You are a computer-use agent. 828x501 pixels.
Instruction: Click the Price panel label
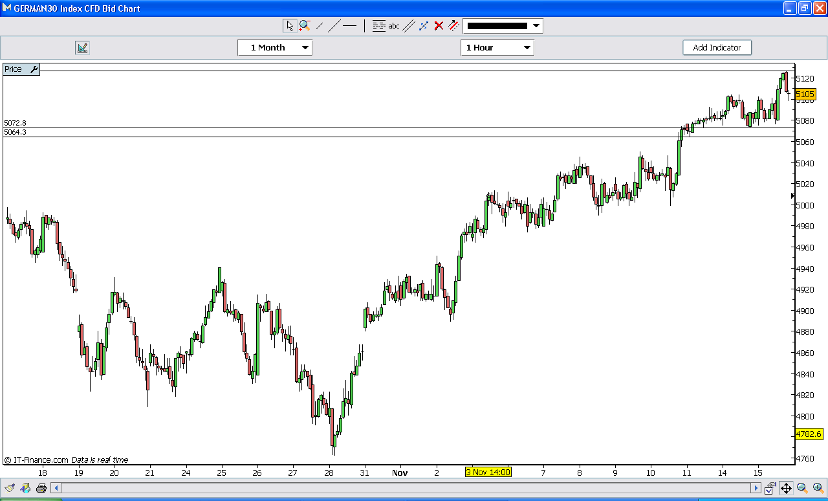(13, 69)
